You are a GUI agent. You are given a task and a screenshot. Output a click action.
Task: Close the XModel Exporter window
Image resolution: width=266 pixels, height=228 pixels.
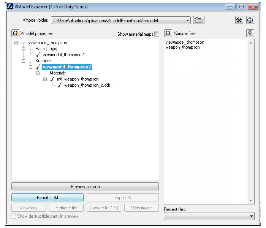coord(253,7)
